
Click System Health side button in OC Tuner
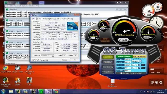coord(108,57)
